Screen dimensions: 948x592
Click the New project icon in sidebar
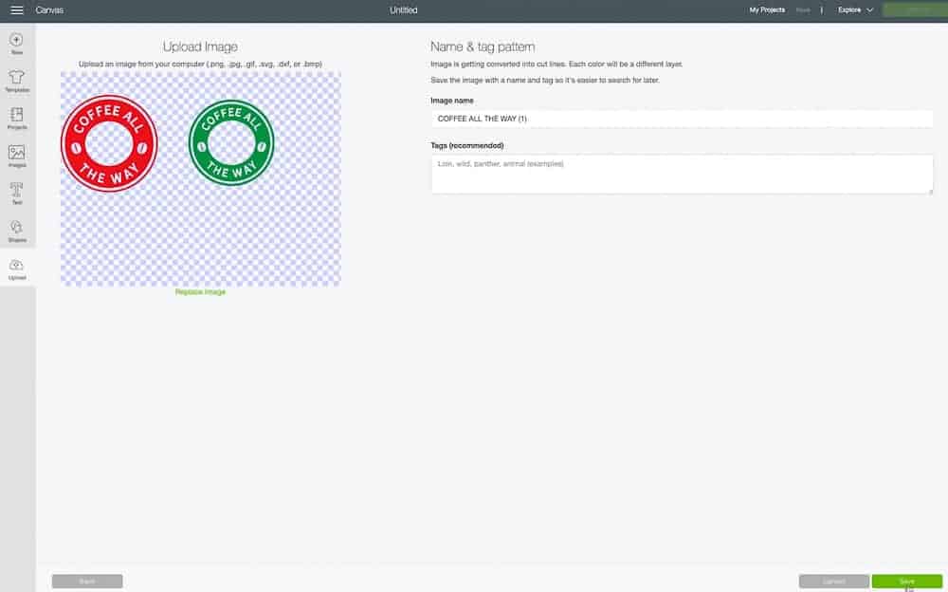pos(17,45)
